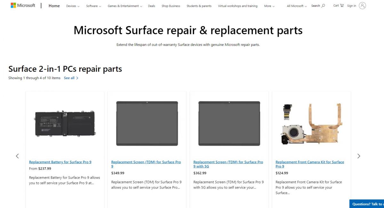Open the Deals menu item

151,6
